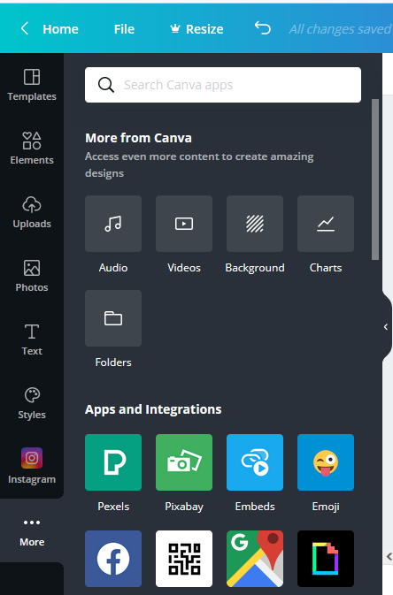Switch to the Templates tab
The height and width of the screenshot is (595, 393).
coord(32,85)
